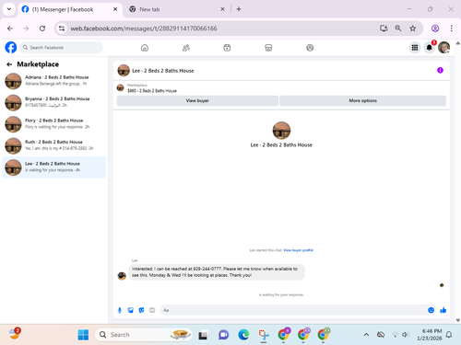Open Flory 2 Beds 2 Baths conversation

(x=54, y=124)
